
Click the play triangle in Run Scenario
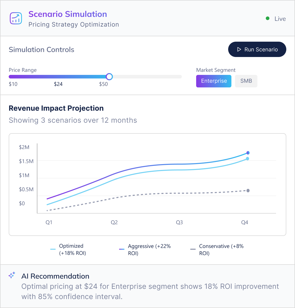click(239, 49)
